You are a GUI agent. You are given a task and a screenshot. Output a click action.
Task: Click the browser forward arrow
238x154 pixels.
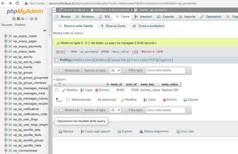(x=10, y=3)
